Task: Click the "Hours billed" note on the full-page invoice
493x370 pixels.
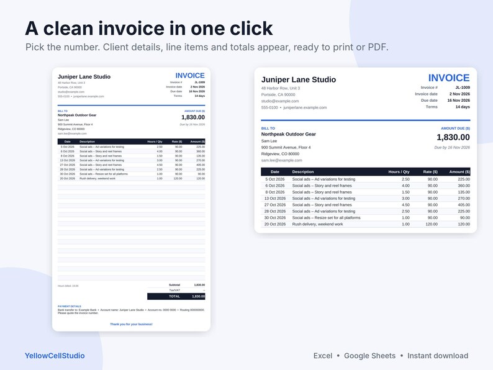Action: pos(68,286)
